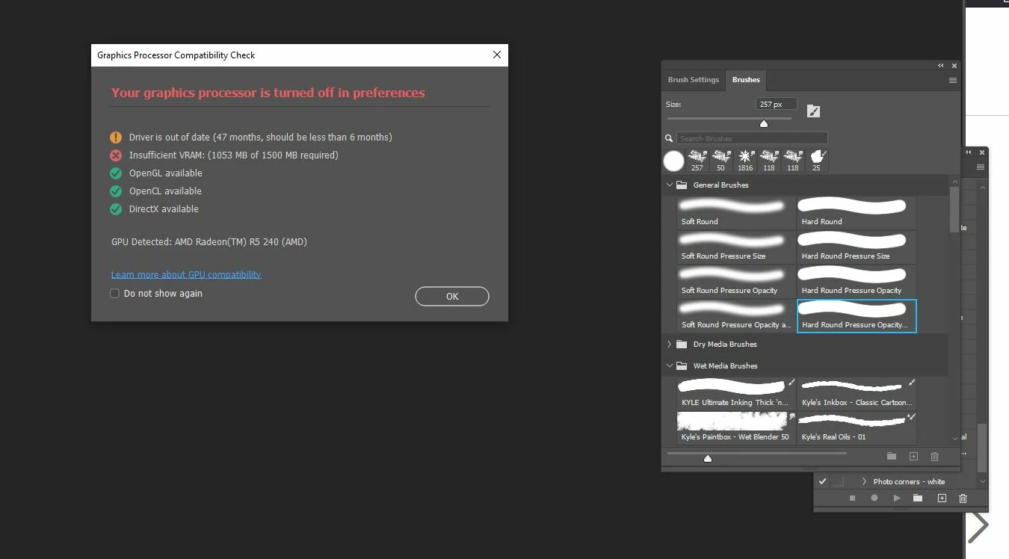Toggle checkmark for Photo corners - white action

(x=822, y=481)
